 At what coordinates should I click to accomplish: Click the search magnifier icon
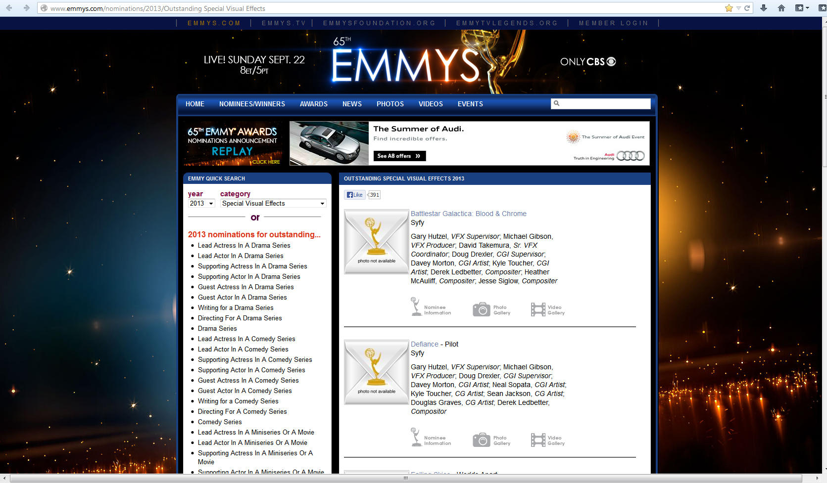point(557,103)
